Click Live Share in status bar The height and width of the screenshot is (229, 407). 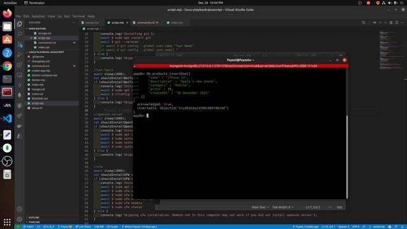click(83, 226)
